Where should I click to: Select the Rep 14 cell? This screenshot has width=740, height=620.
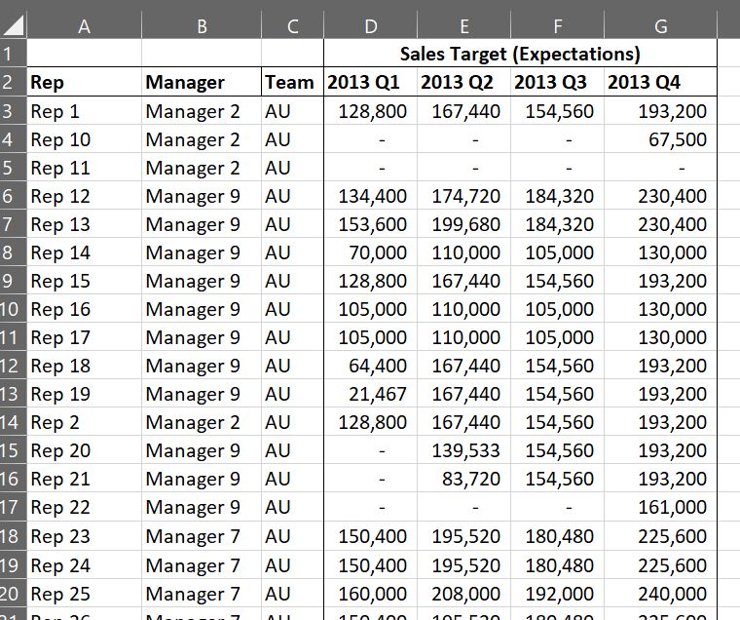84,252
